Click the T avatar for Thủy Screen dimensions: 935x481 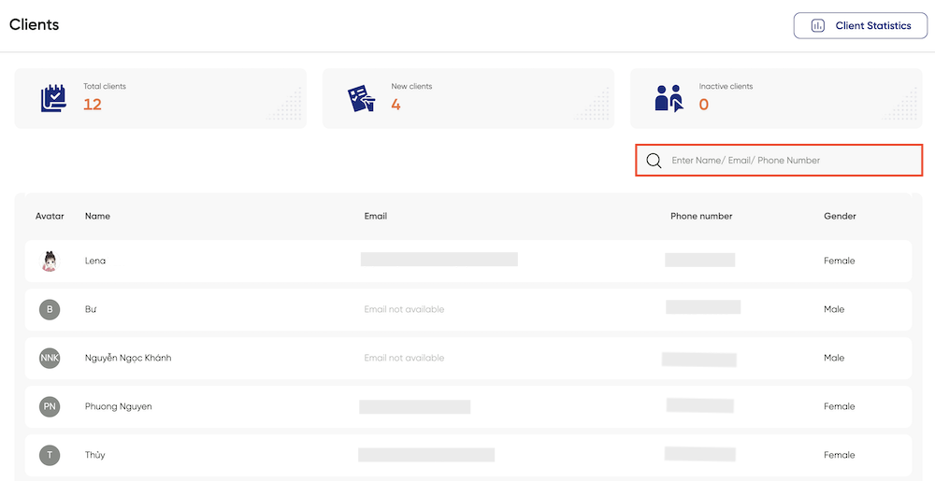(x=50, y=456)
